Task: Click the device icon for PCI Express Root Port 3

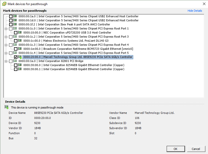Action: [15, 36]
